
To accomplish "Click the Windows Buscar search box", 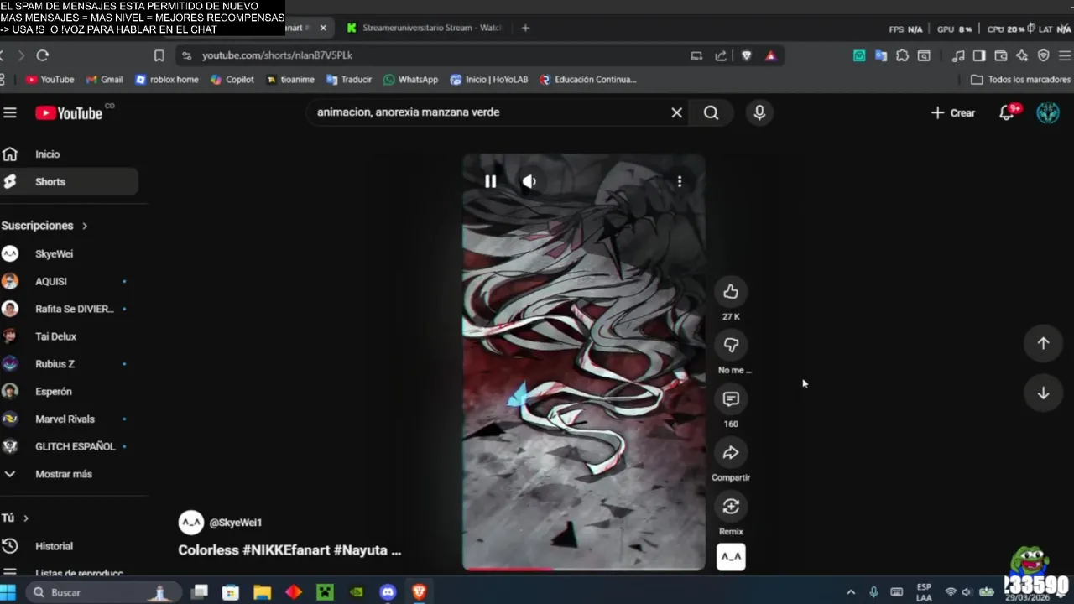I will pos(103,592).
